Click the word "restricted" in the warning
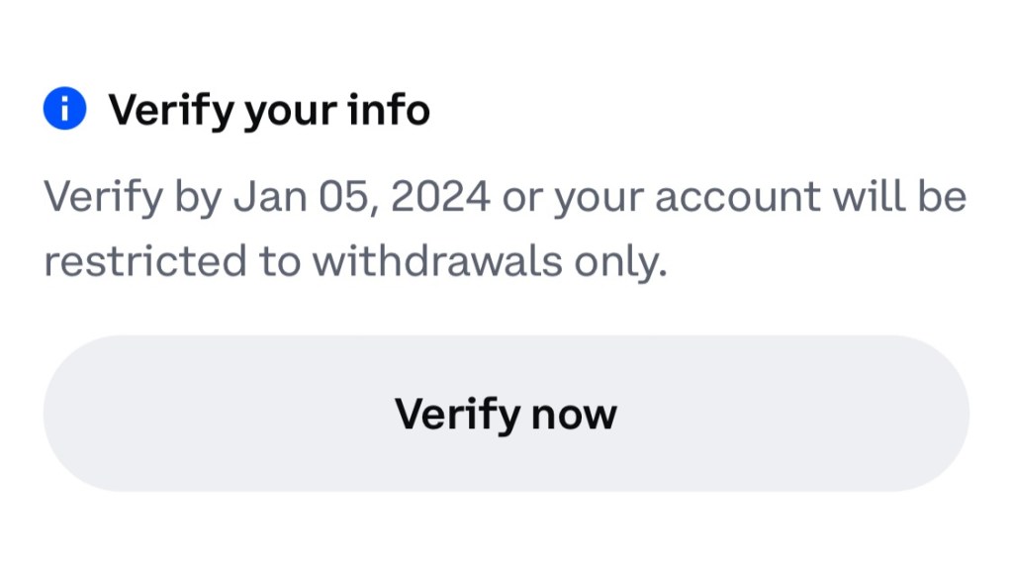 (143, 262)
